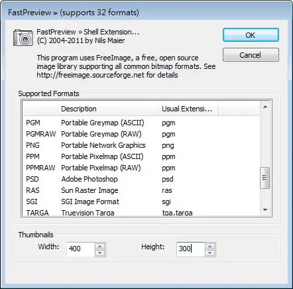Click the formats list scrollbar thumb
The image size is (293, 289).
pyautogui.click(x=264, y=178)
